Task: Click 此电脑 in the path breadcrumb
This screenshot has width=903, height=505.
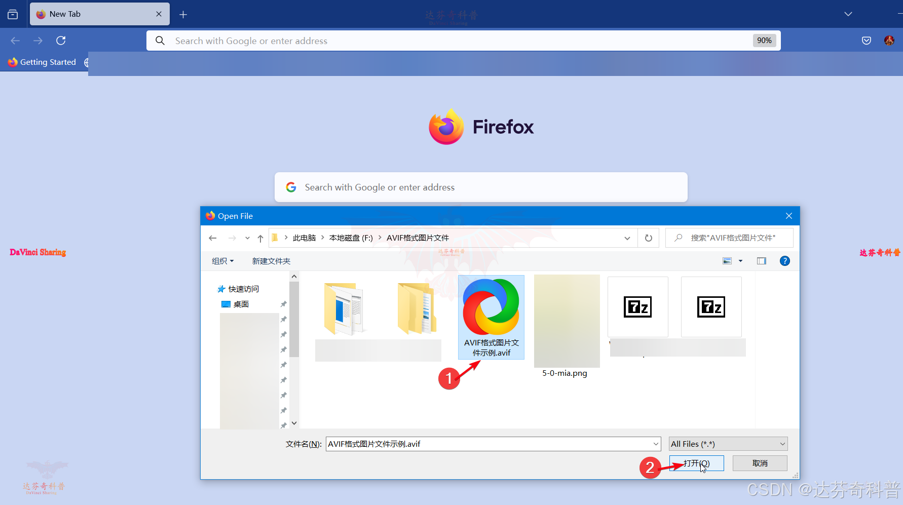Action: tap(304, 238)
